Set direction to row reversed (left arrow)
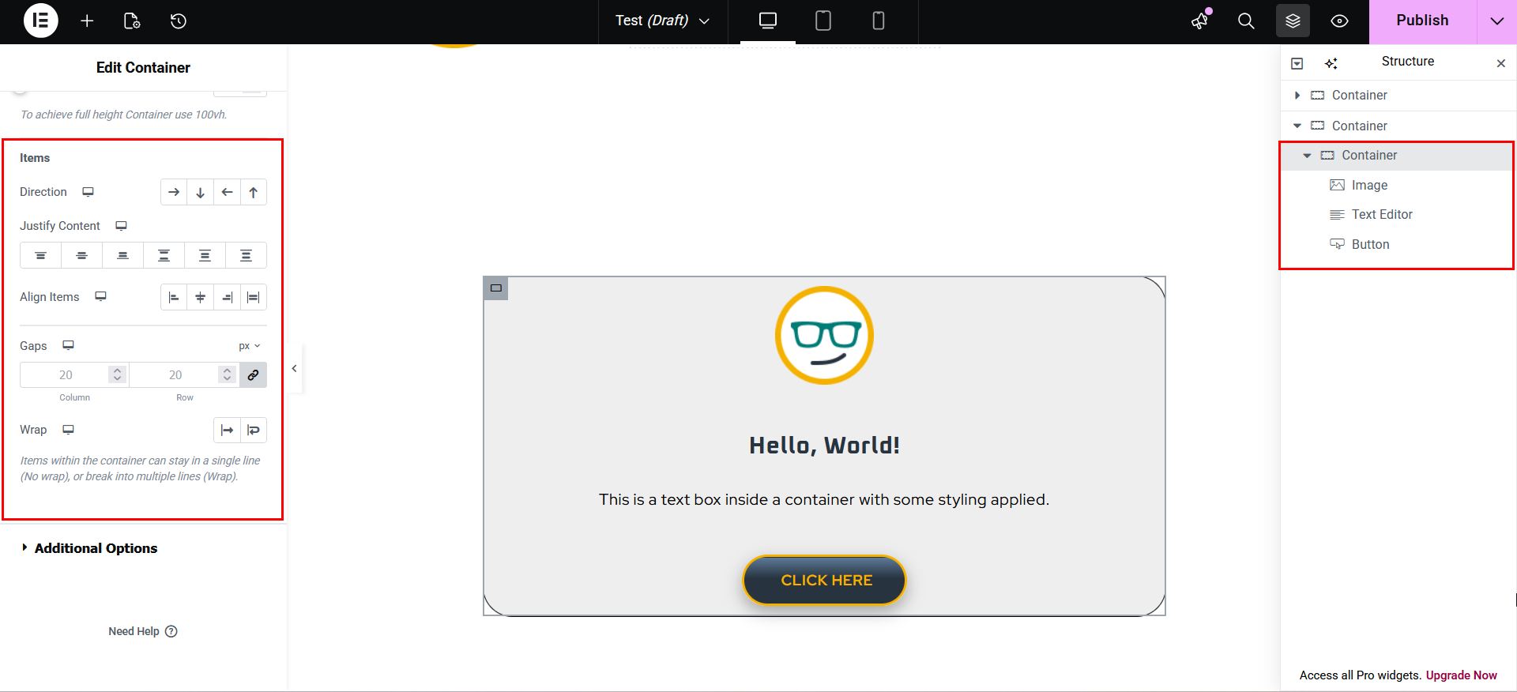The image size is (1517, 692). click(x=227, y=192)
